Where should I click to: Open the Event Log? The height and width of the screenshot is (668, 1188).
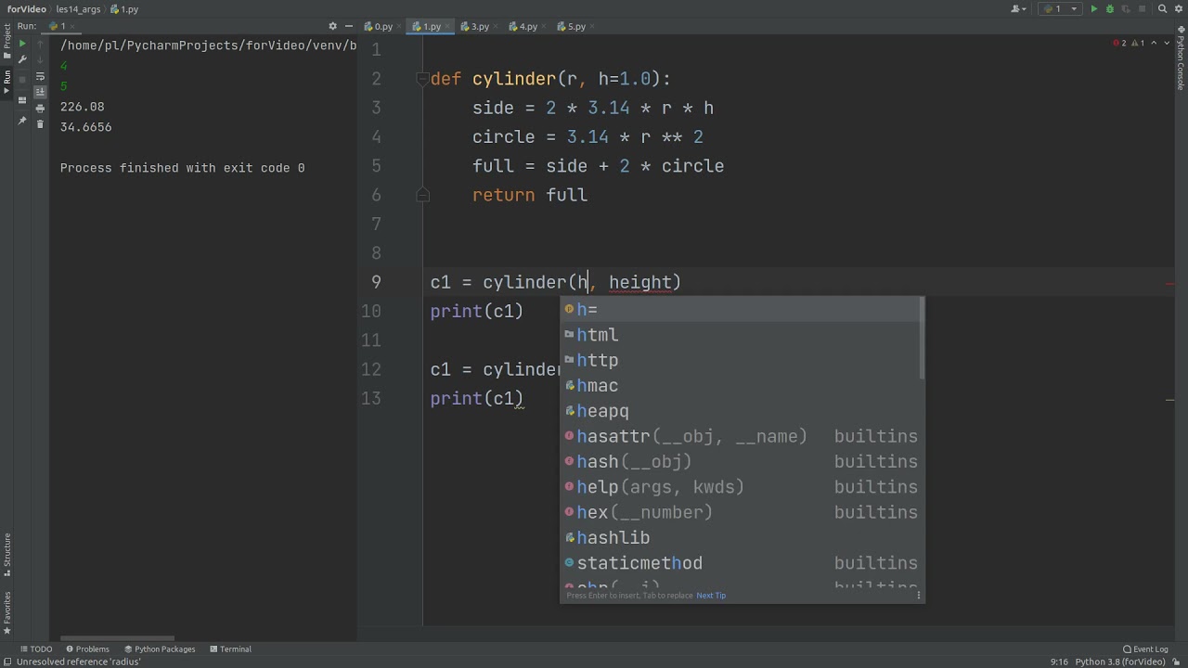[x=1145, y=649]
